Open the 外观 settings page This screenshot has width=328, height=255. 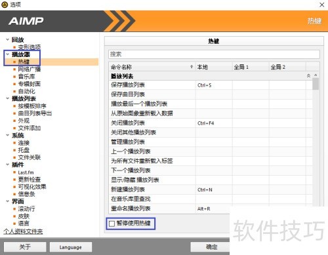click(24, 121)
